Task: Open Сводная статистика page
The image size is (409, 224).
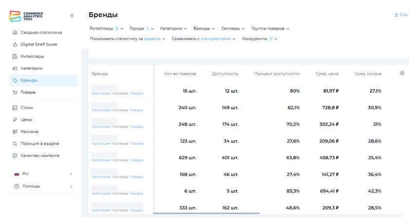Action: point(41,32)
